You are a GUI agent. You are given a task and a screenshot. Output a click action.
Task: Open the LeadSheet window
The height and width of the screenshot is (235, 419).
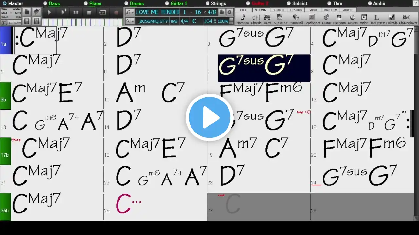tap(312, 19)
